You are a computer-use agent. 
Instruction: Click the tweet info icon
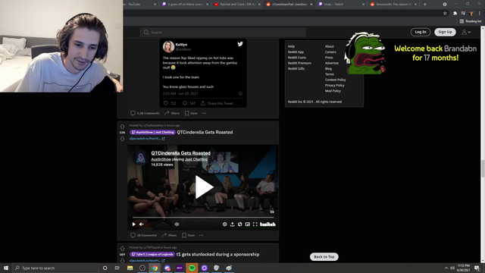pos(240,93)
